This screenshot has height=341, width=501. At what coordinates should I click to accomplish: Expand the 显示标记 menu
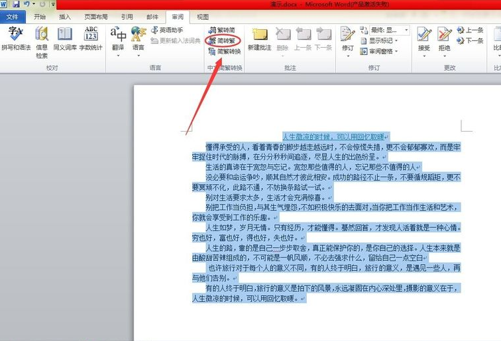(x=379, y=40)
